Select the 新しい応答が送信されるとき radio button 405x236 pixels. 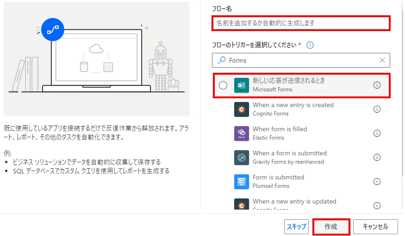click(223, 85)
